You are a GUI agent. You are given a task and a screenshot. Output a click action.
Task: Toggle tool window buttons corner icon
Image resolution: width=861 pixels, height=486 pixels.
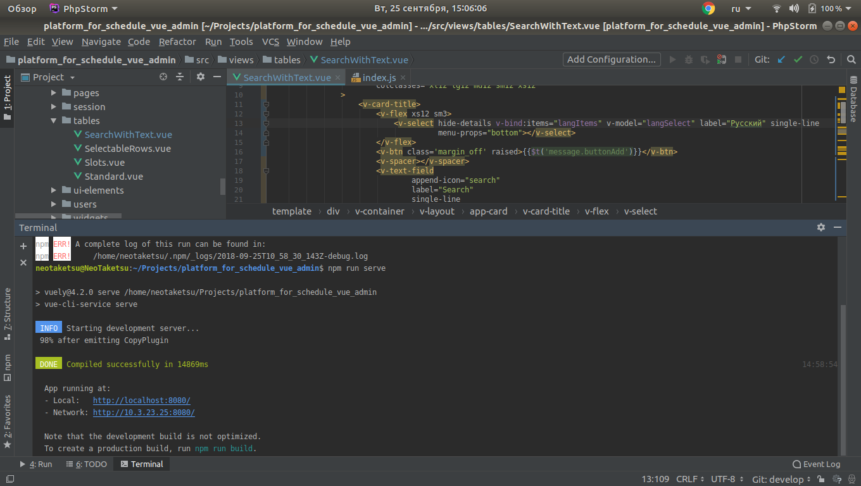(x=9, y=480)
